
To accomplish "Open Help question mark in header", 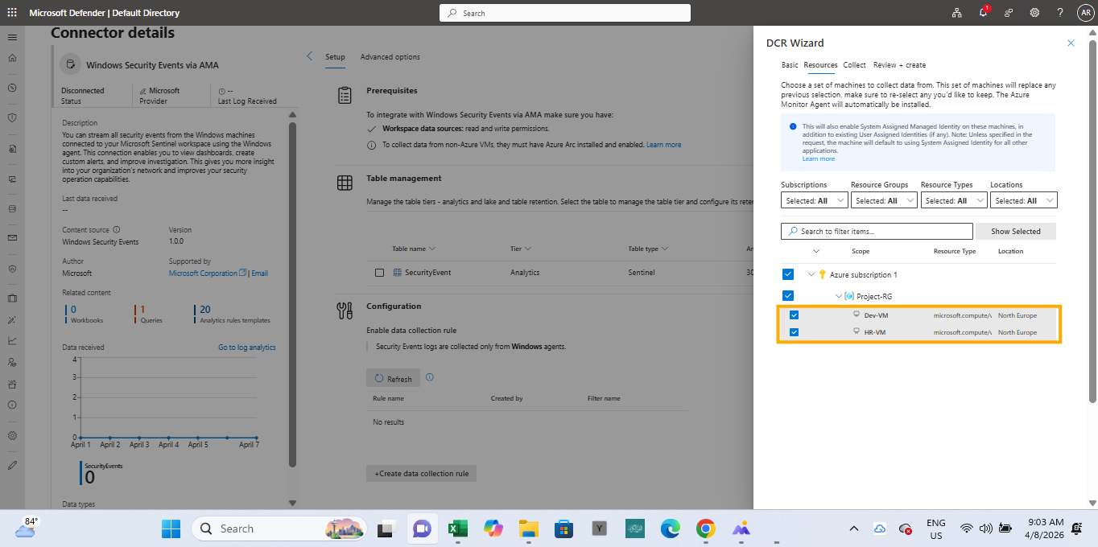I will [x=1060, y=13].
